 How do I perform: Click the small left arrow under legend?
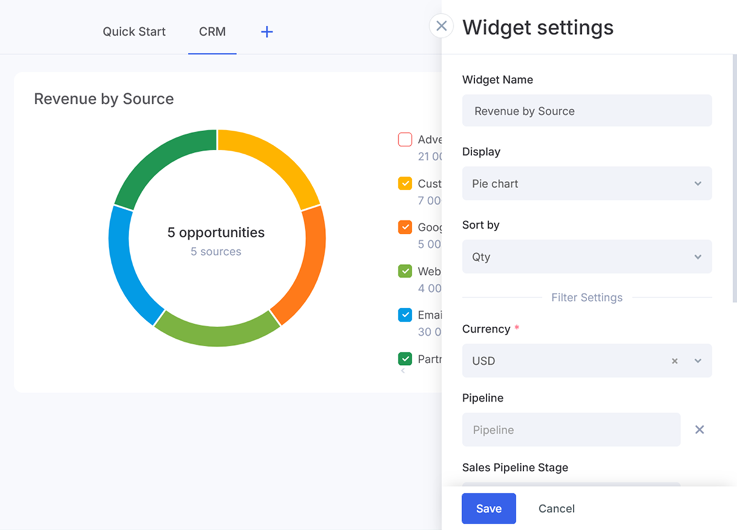click(403, 371)
